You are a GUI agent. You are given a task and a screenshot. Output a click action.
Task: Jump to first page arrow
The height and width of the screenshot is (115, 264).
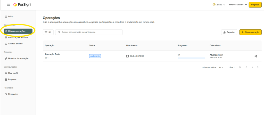[x=240, y=67]
